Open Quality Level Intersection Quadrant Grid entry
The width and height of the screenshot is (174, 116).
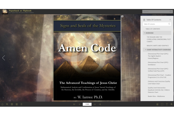pos(159,90)
